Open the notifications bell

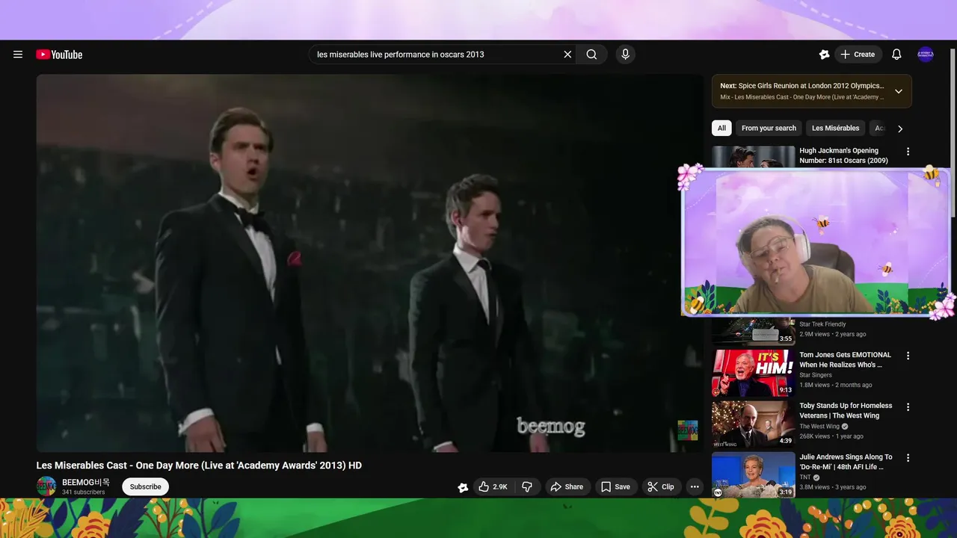[896, 55]
